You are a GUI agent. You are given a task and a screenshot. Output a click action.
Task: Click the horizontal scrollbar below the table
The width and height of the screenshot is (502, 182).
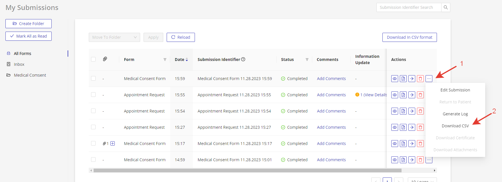tap(247, 170)
